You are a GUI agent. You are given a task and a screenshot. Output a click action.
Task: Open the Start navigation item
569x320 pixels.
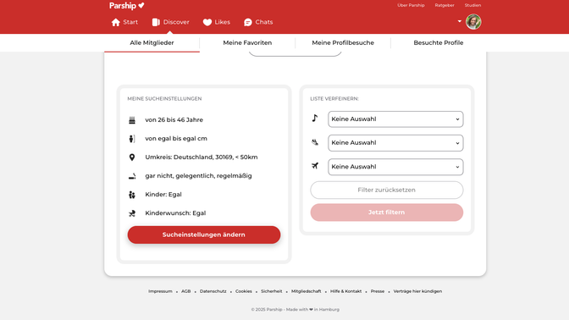124,22
